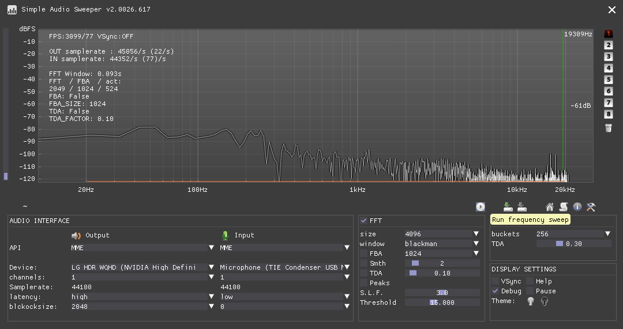The image size is (623, 329).
Task: Open the log scroll icon
Action: point(564,207)
